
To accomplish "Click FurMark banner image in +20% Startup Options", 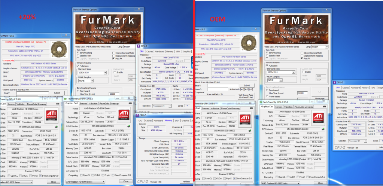I will [x=108, y=29].
